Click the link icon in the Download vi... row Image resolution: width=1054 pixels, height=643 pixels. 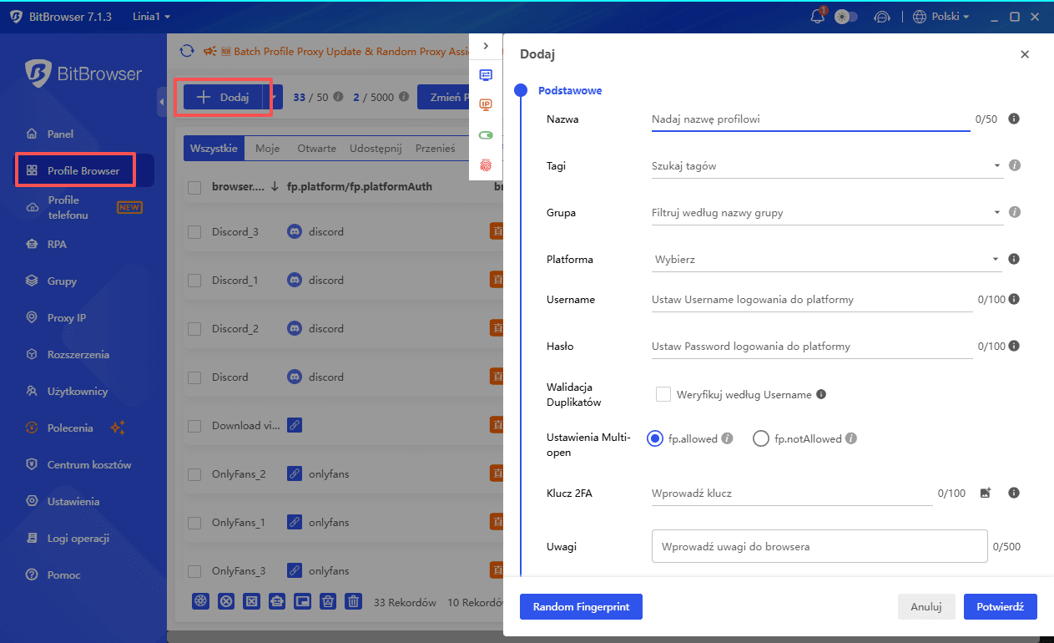tap(294, 425)
